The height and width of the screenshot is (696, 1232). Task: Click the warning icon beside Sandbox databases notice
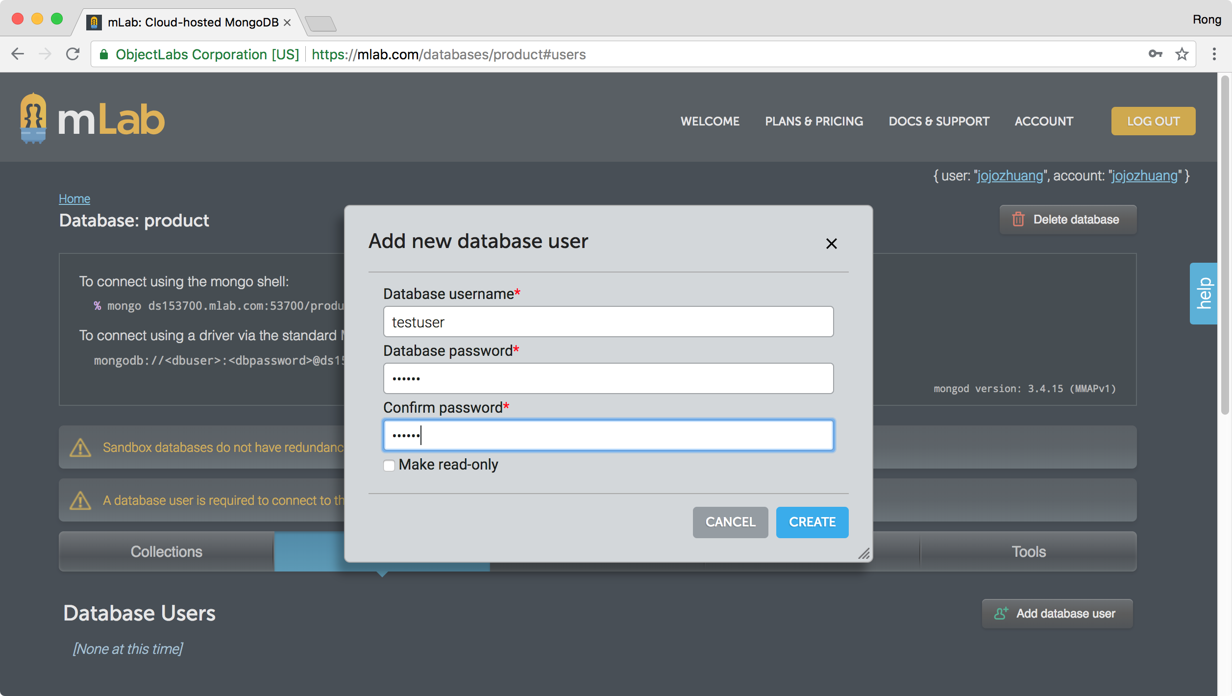pyautogui.click(x=80, y=447)
